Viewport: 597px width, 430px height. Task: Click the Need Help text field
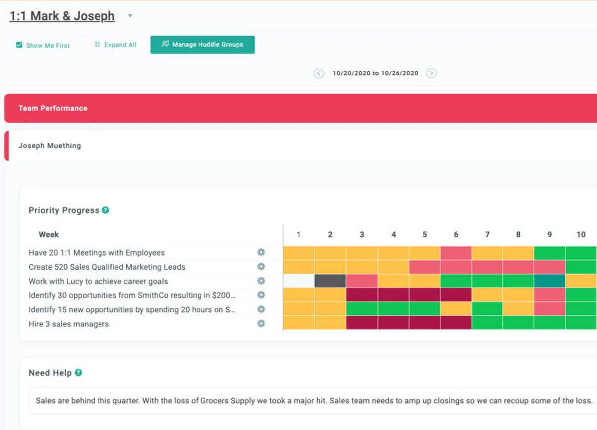313,401
